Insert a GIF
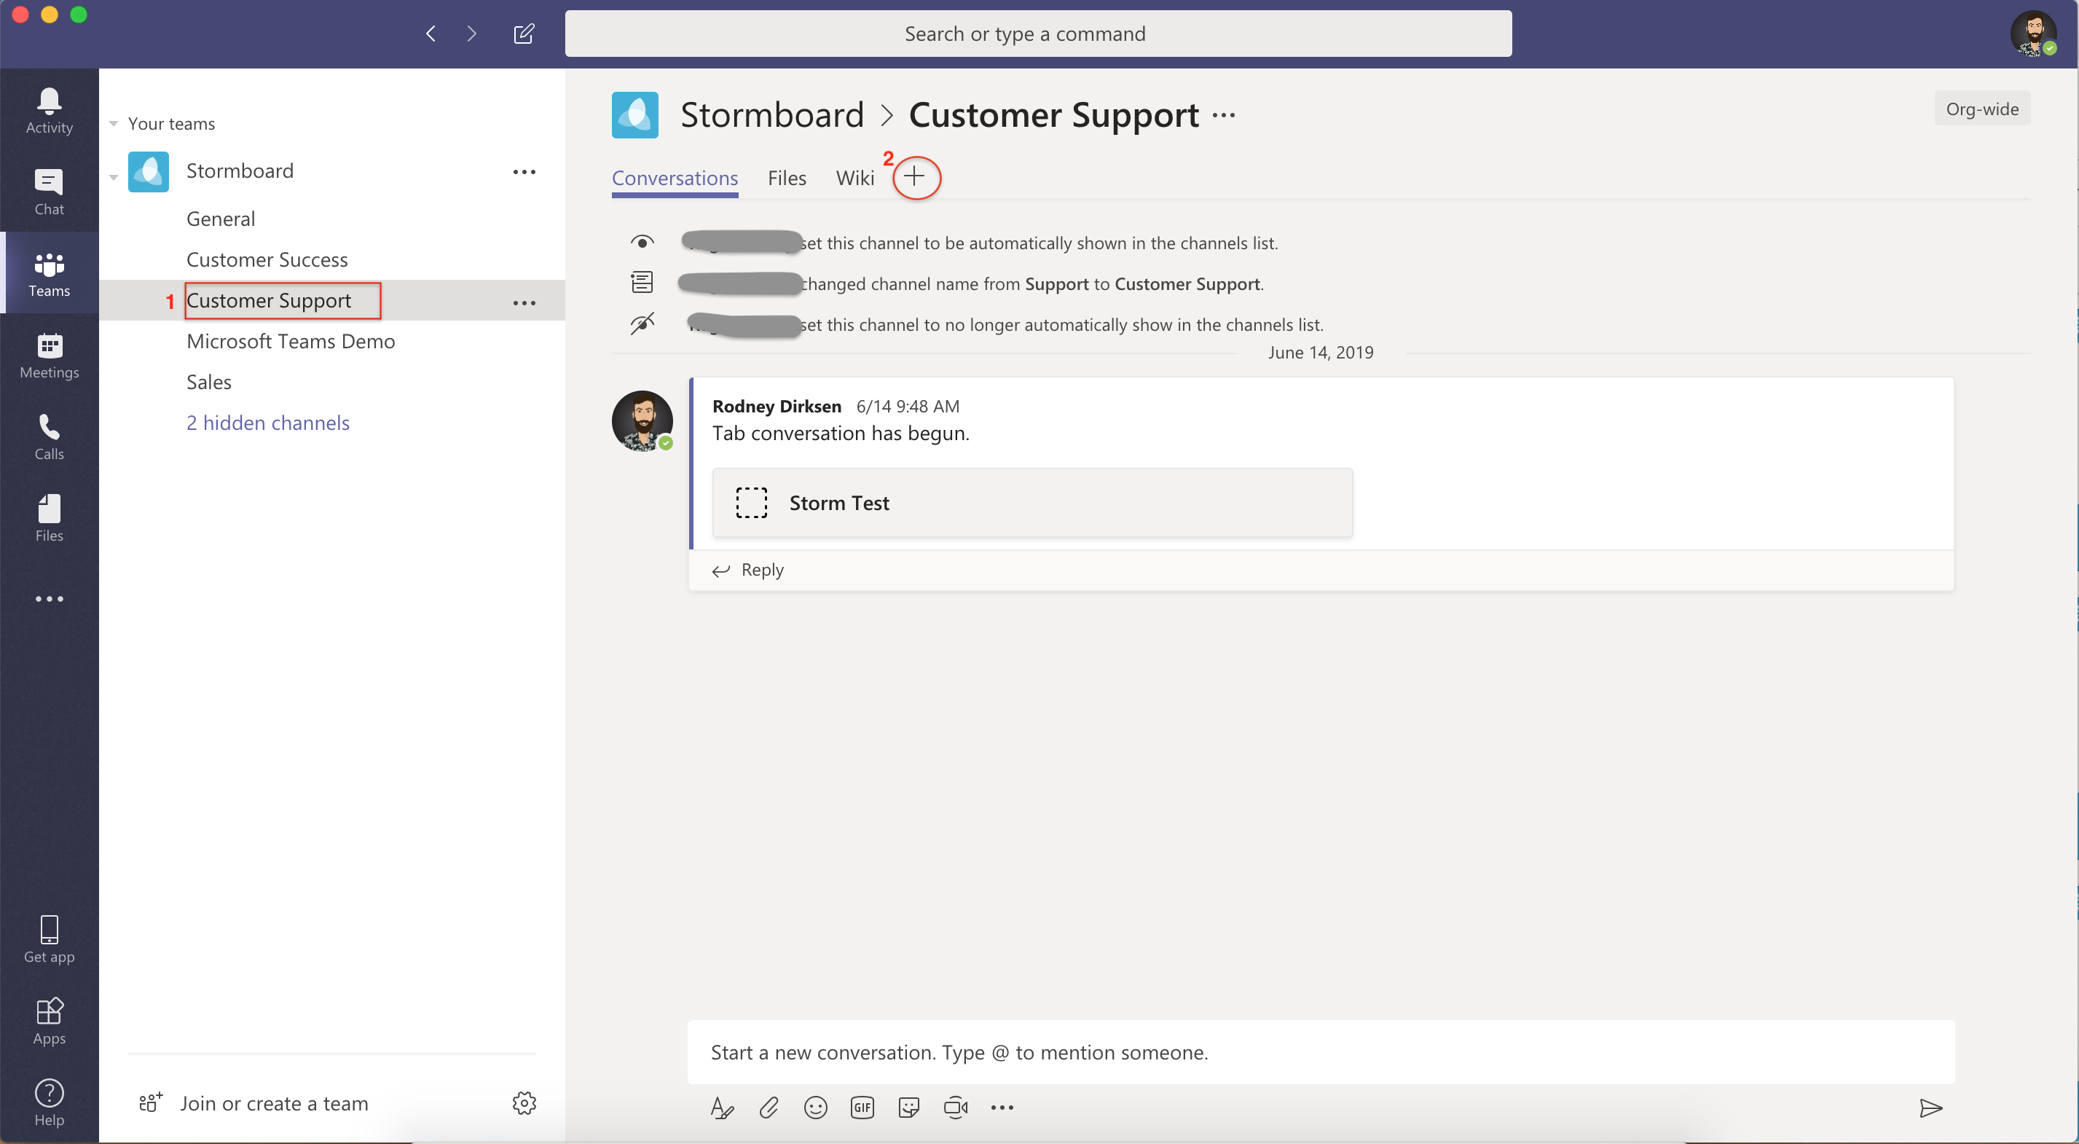This screenshot has height=1144, width=2079. 862,1108
